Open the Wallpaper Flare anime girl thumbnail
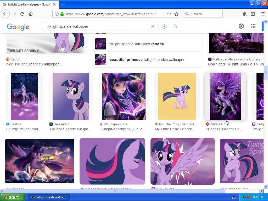268x201 pixels. pyautogui.click(x=124, y=96)
